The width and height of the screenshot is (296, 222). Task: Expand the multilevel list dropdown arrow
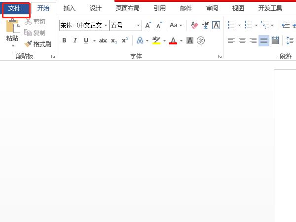point(272,25)
